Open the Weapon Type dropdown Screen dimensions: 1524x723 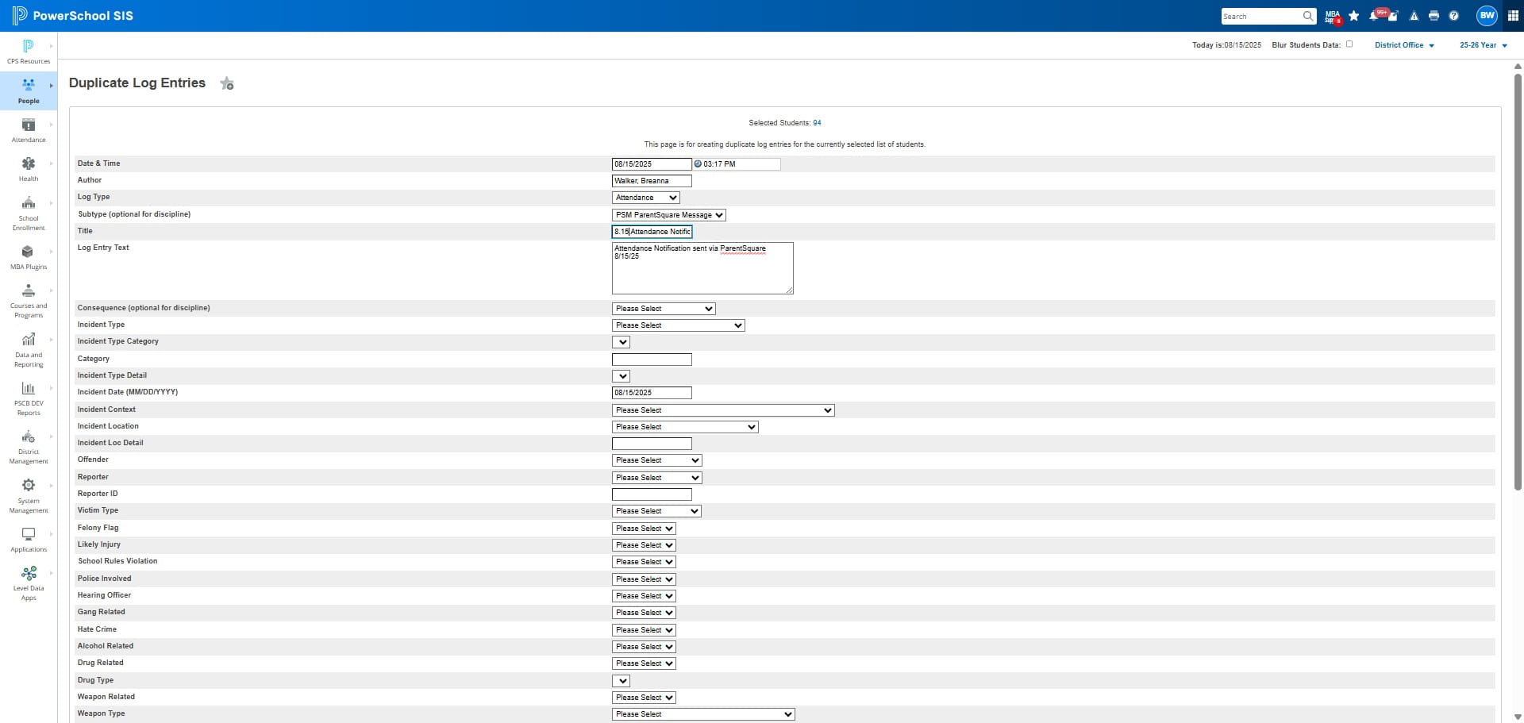click(703, 714)
